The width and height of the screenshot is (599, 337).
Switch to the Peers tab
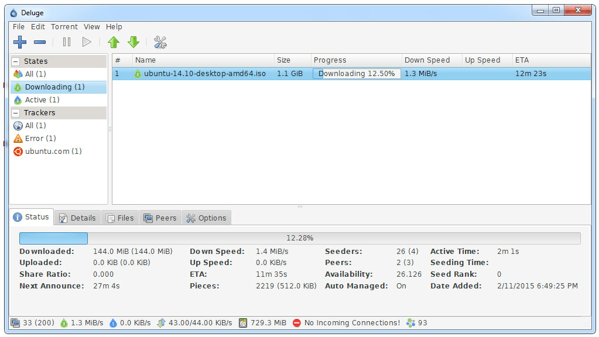[x=160, y=218]
